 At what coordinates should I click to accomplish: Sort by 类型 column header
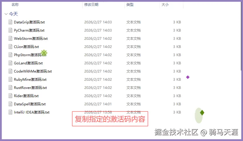pos(130,5)
